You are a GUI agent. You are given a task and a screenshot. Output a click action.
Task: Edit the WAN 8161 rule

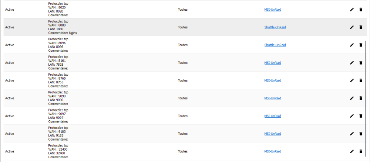pyautogui.click(x=352, y=63)
